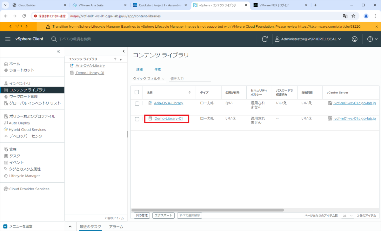Open vCenter link in Demo-Library-01 row
The image size is (381, 231).
tap(355, 119)
